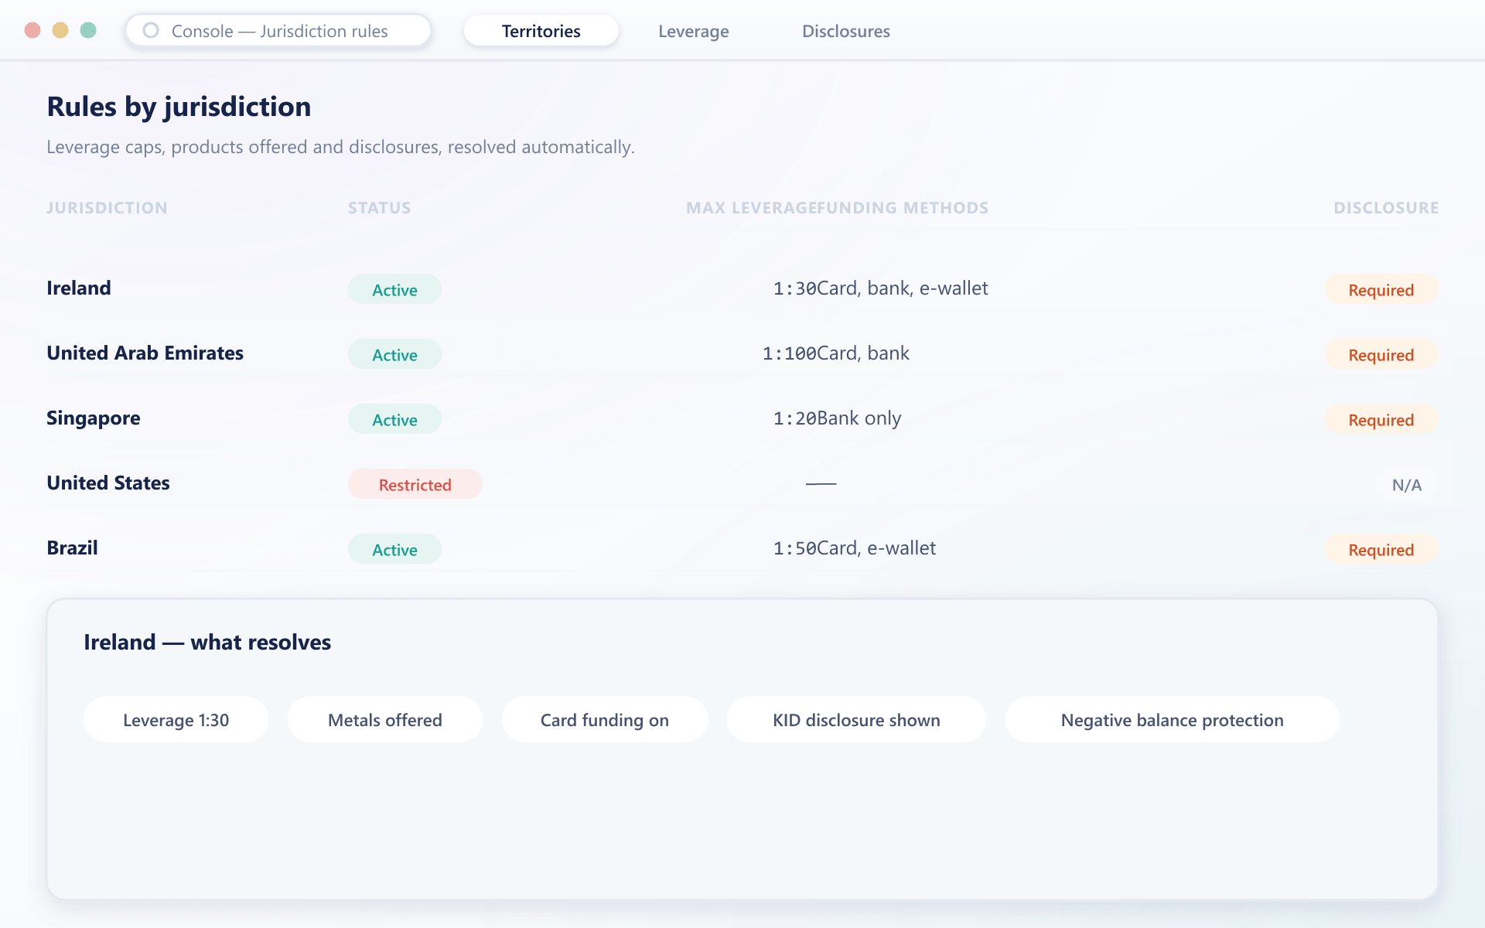Click Singapore's Active status badge
The image size is (1485, 928).
pos(394,419)
